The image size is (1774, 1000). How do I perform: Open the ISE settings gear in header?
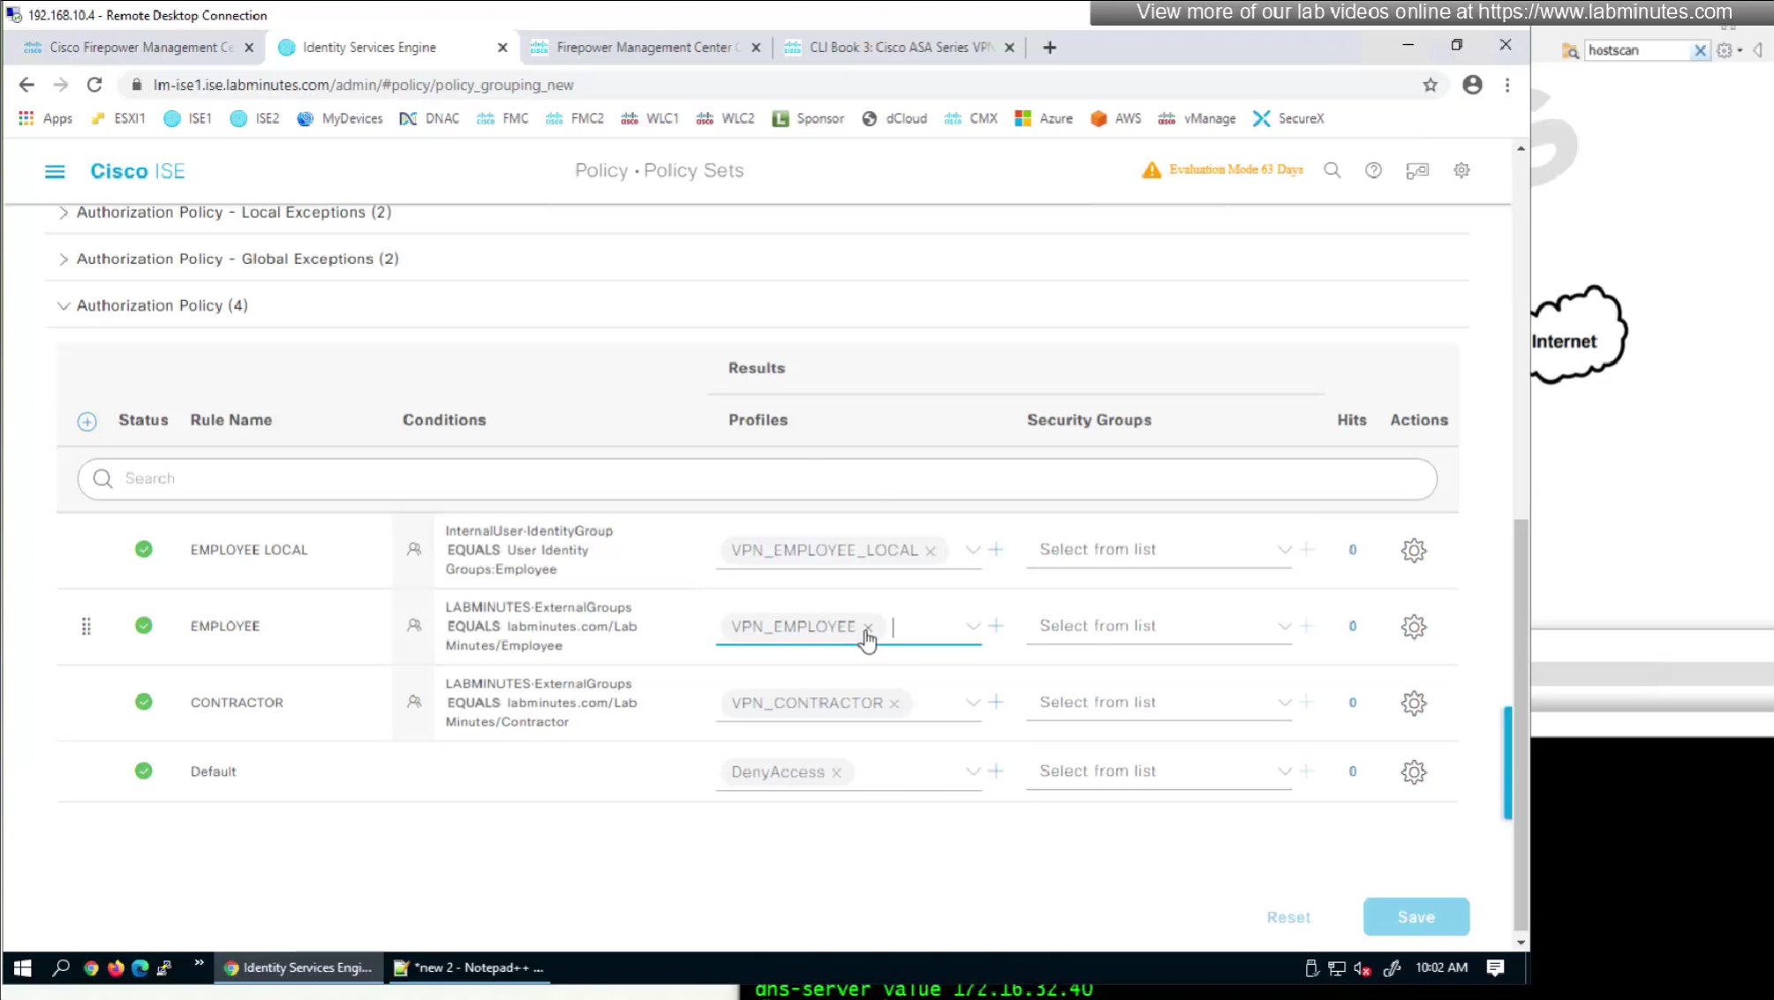click(x=1461, y=170)
